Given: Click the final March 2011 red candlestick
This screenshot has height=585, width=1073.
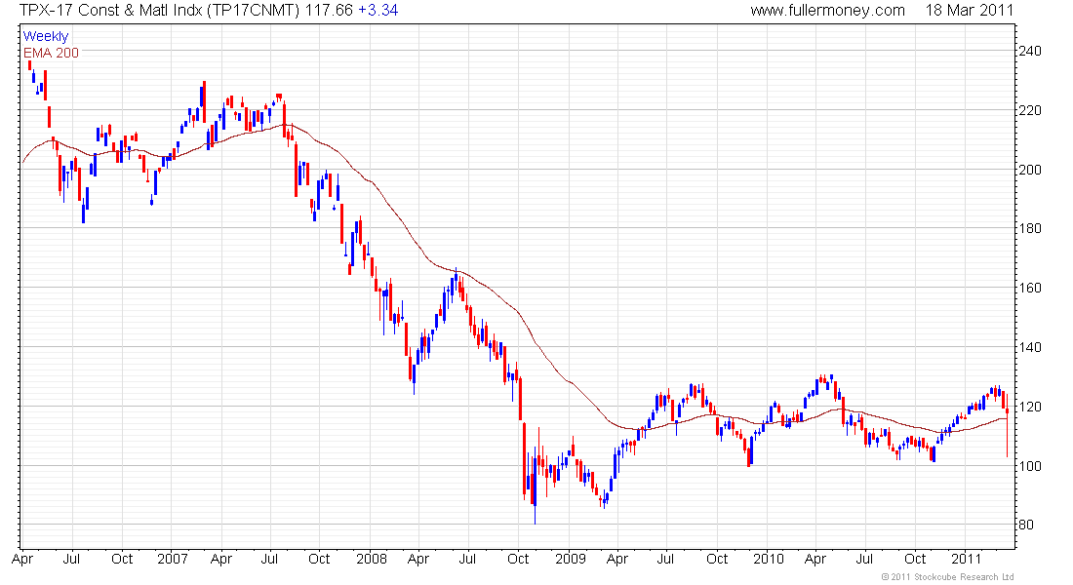Looking at the screenshot, I should (1008, 425).
